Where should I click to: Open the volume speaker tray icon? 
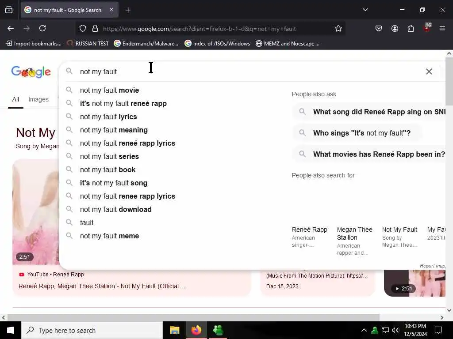[395, 330]
